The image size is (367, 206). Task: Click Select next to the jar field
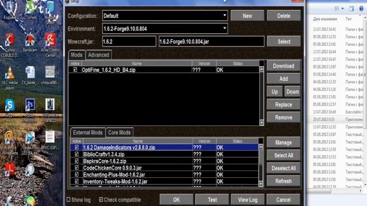point(284,41)
